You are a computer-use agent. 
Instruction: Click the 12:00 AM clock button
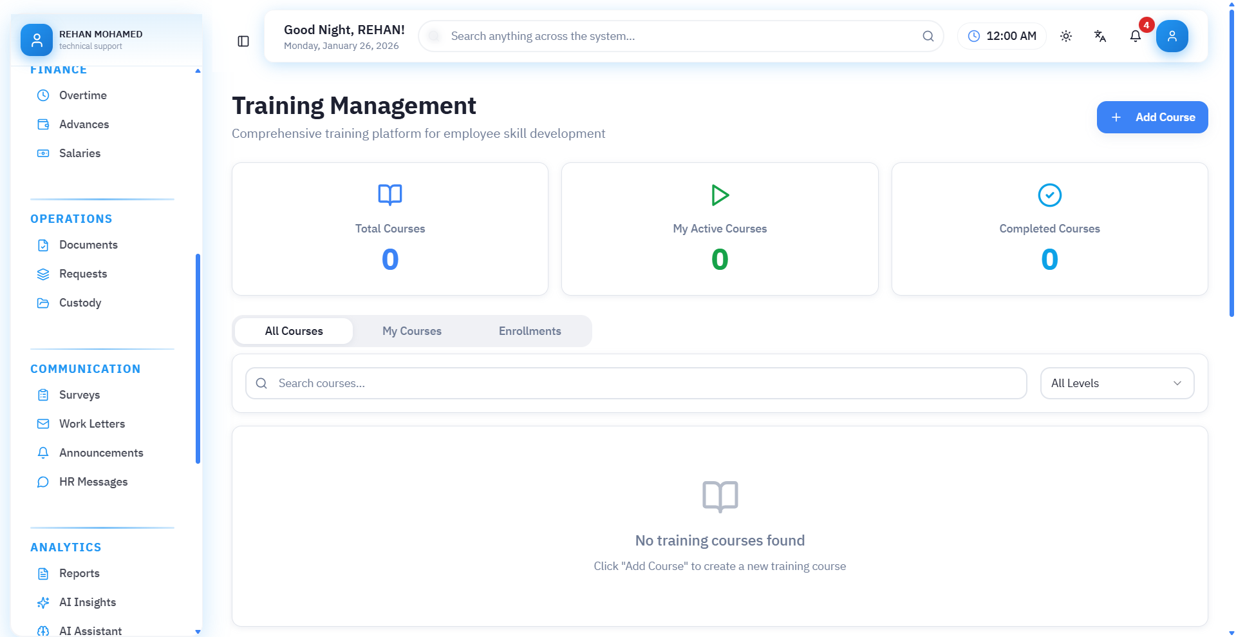point(1002,36)
